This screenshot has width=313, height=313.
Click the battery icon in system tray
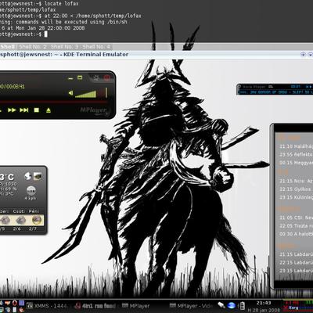(243, 305)
